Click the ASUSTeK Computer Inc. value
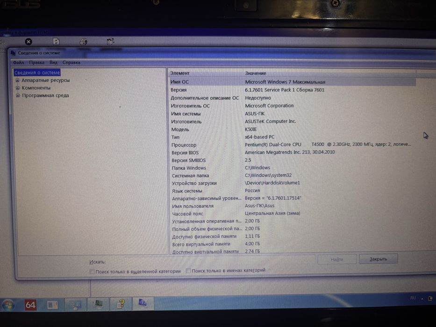 tap(270, 121)
